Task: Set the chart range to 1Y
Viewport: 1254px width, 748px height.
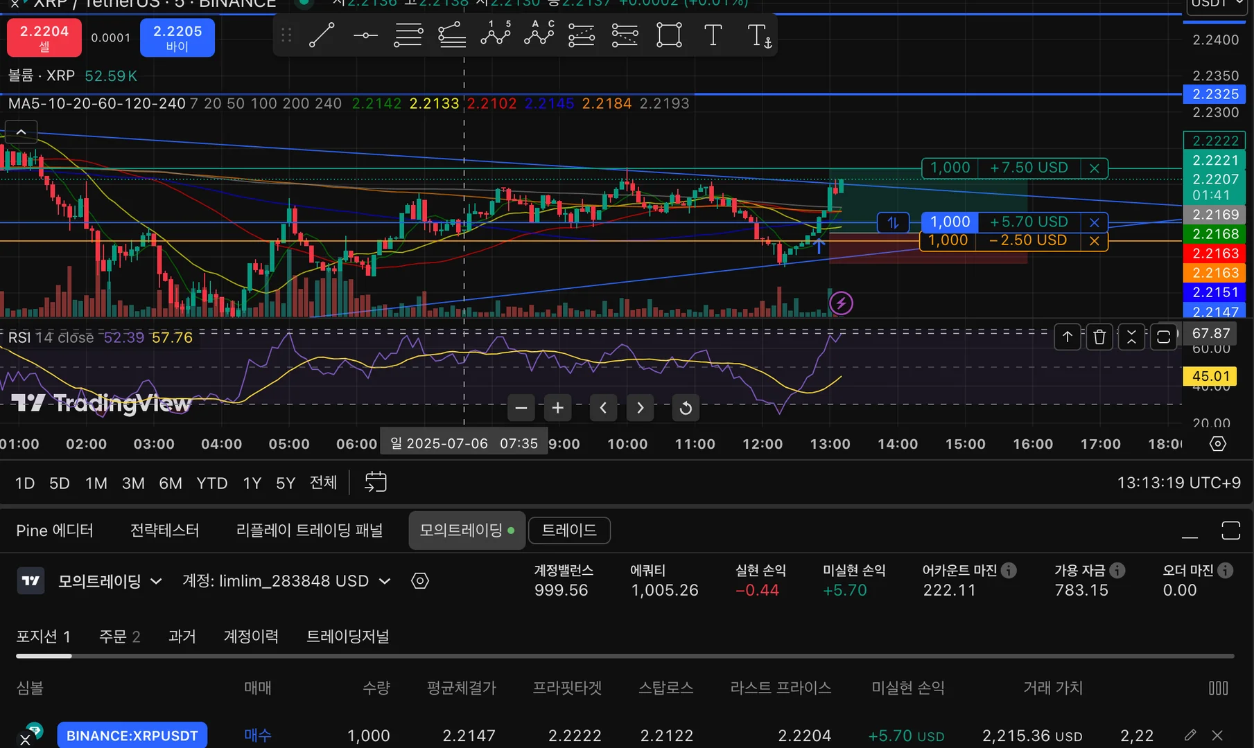Action: pyautogui.click(x=252, y=483)
